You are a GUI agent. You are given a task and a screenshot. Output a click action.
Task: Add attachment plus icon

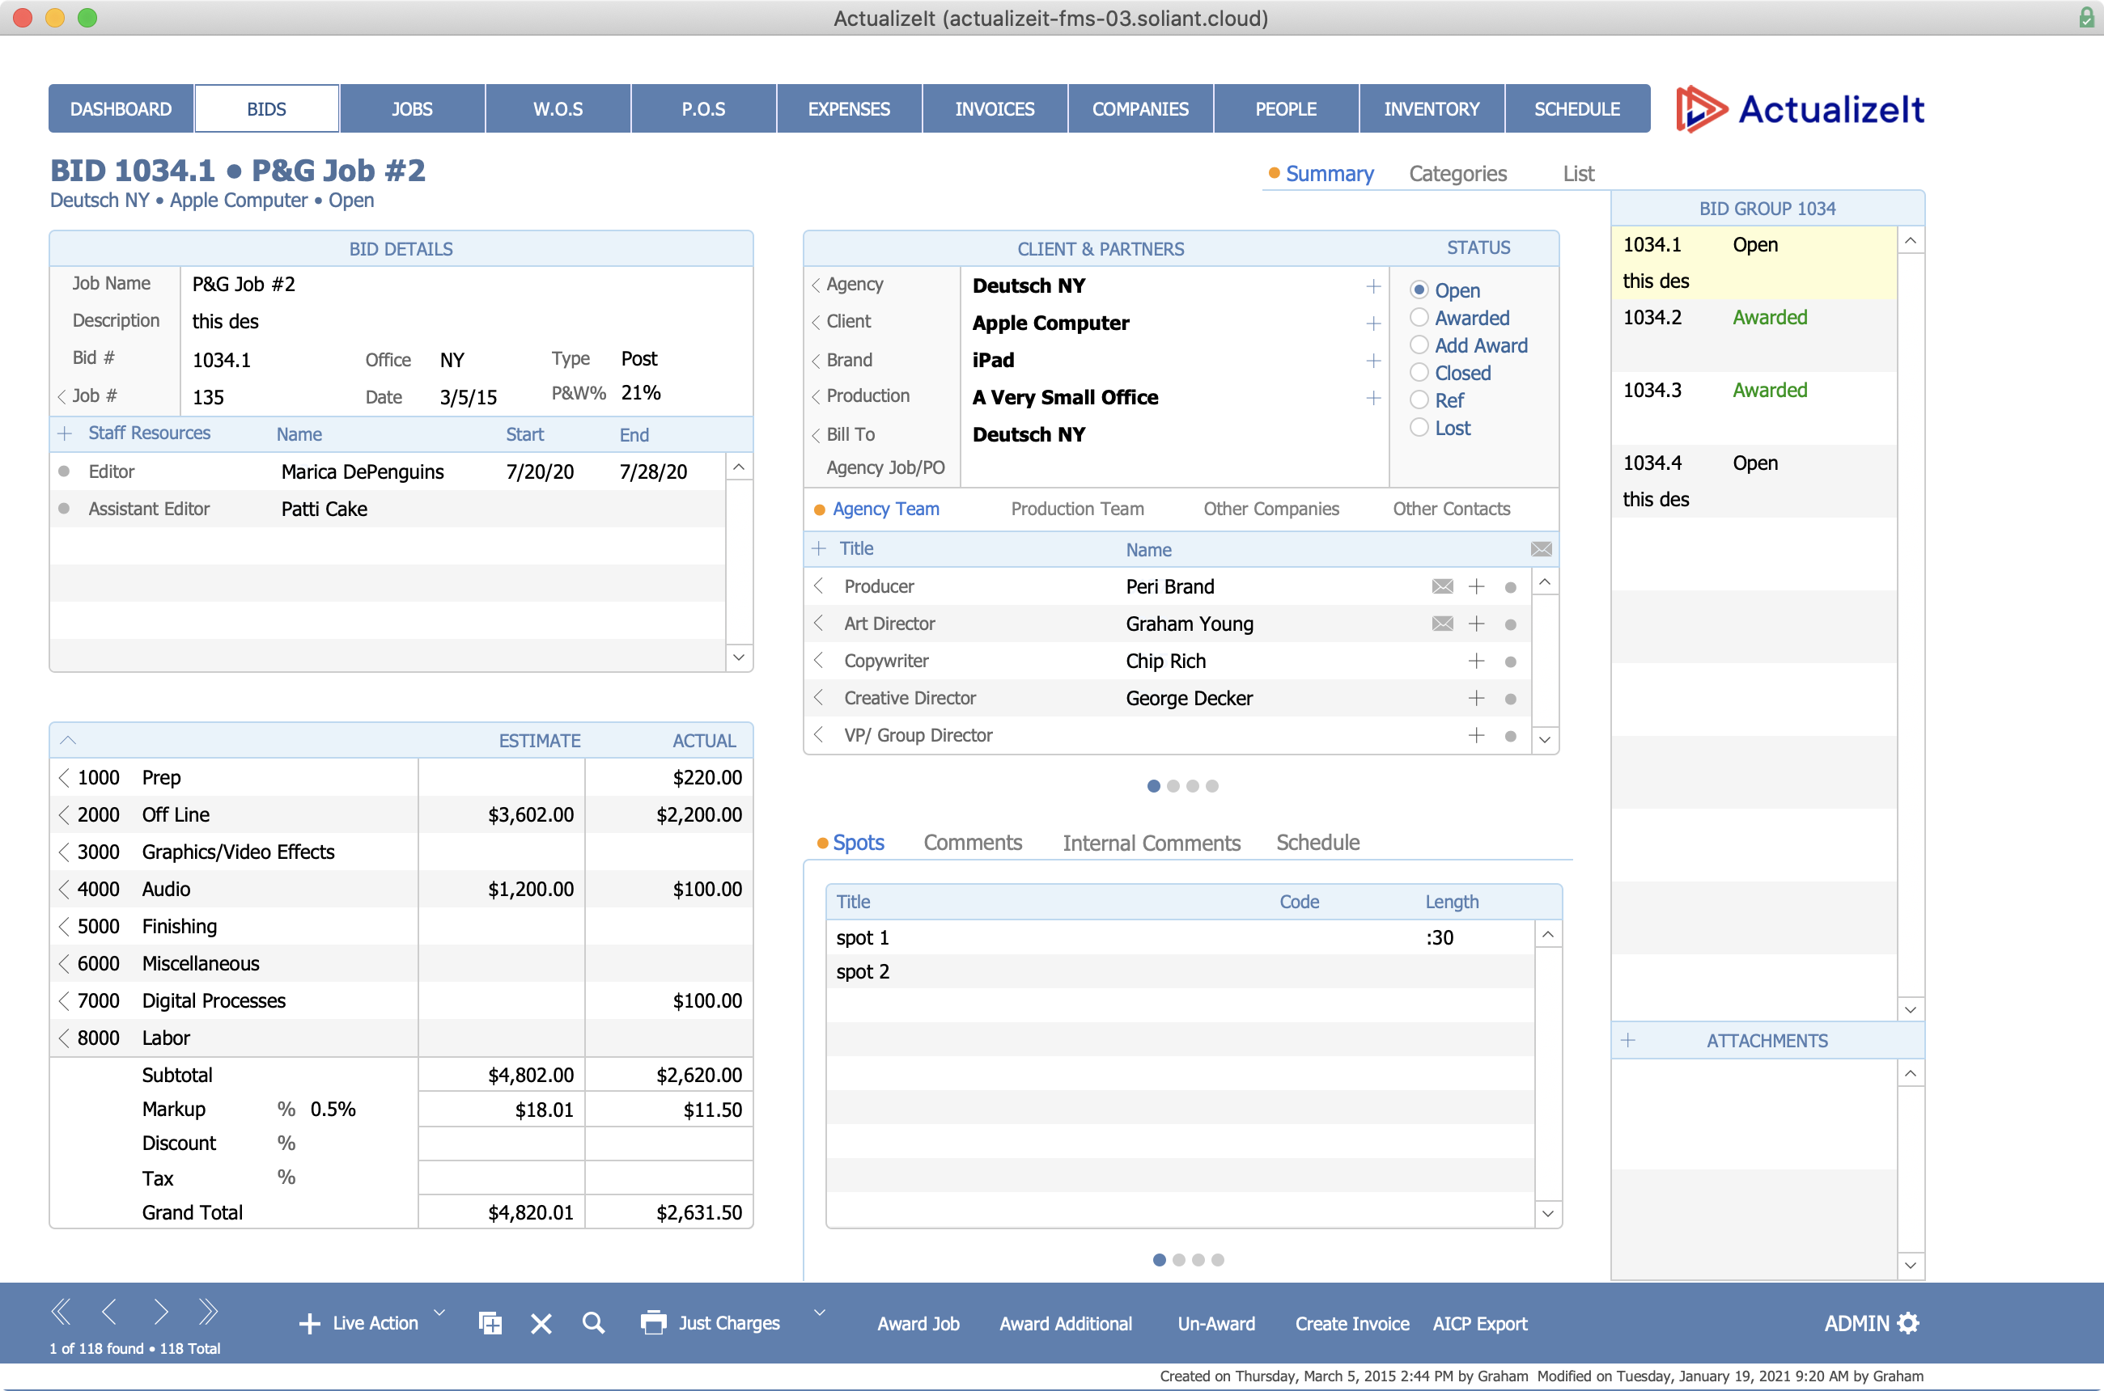[x=1627, y=1040]
